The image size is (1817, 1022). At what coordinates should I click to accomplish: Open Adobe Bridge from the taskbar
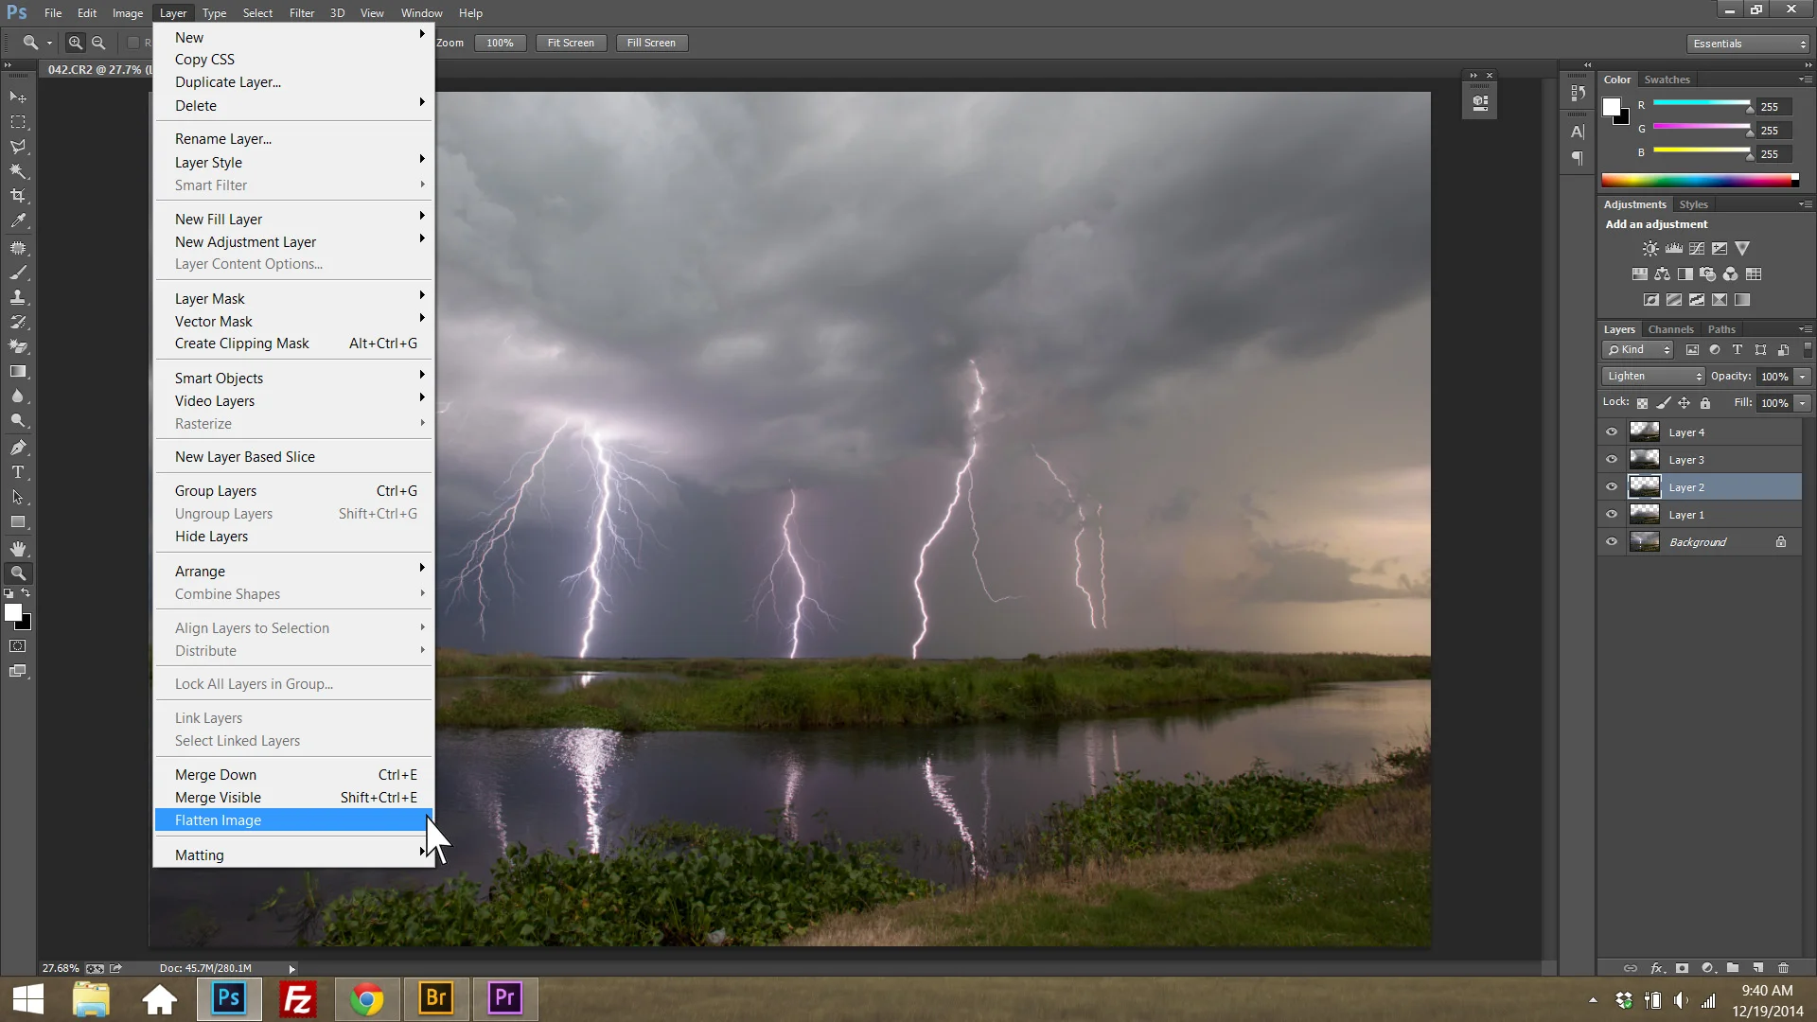(436, 998)
